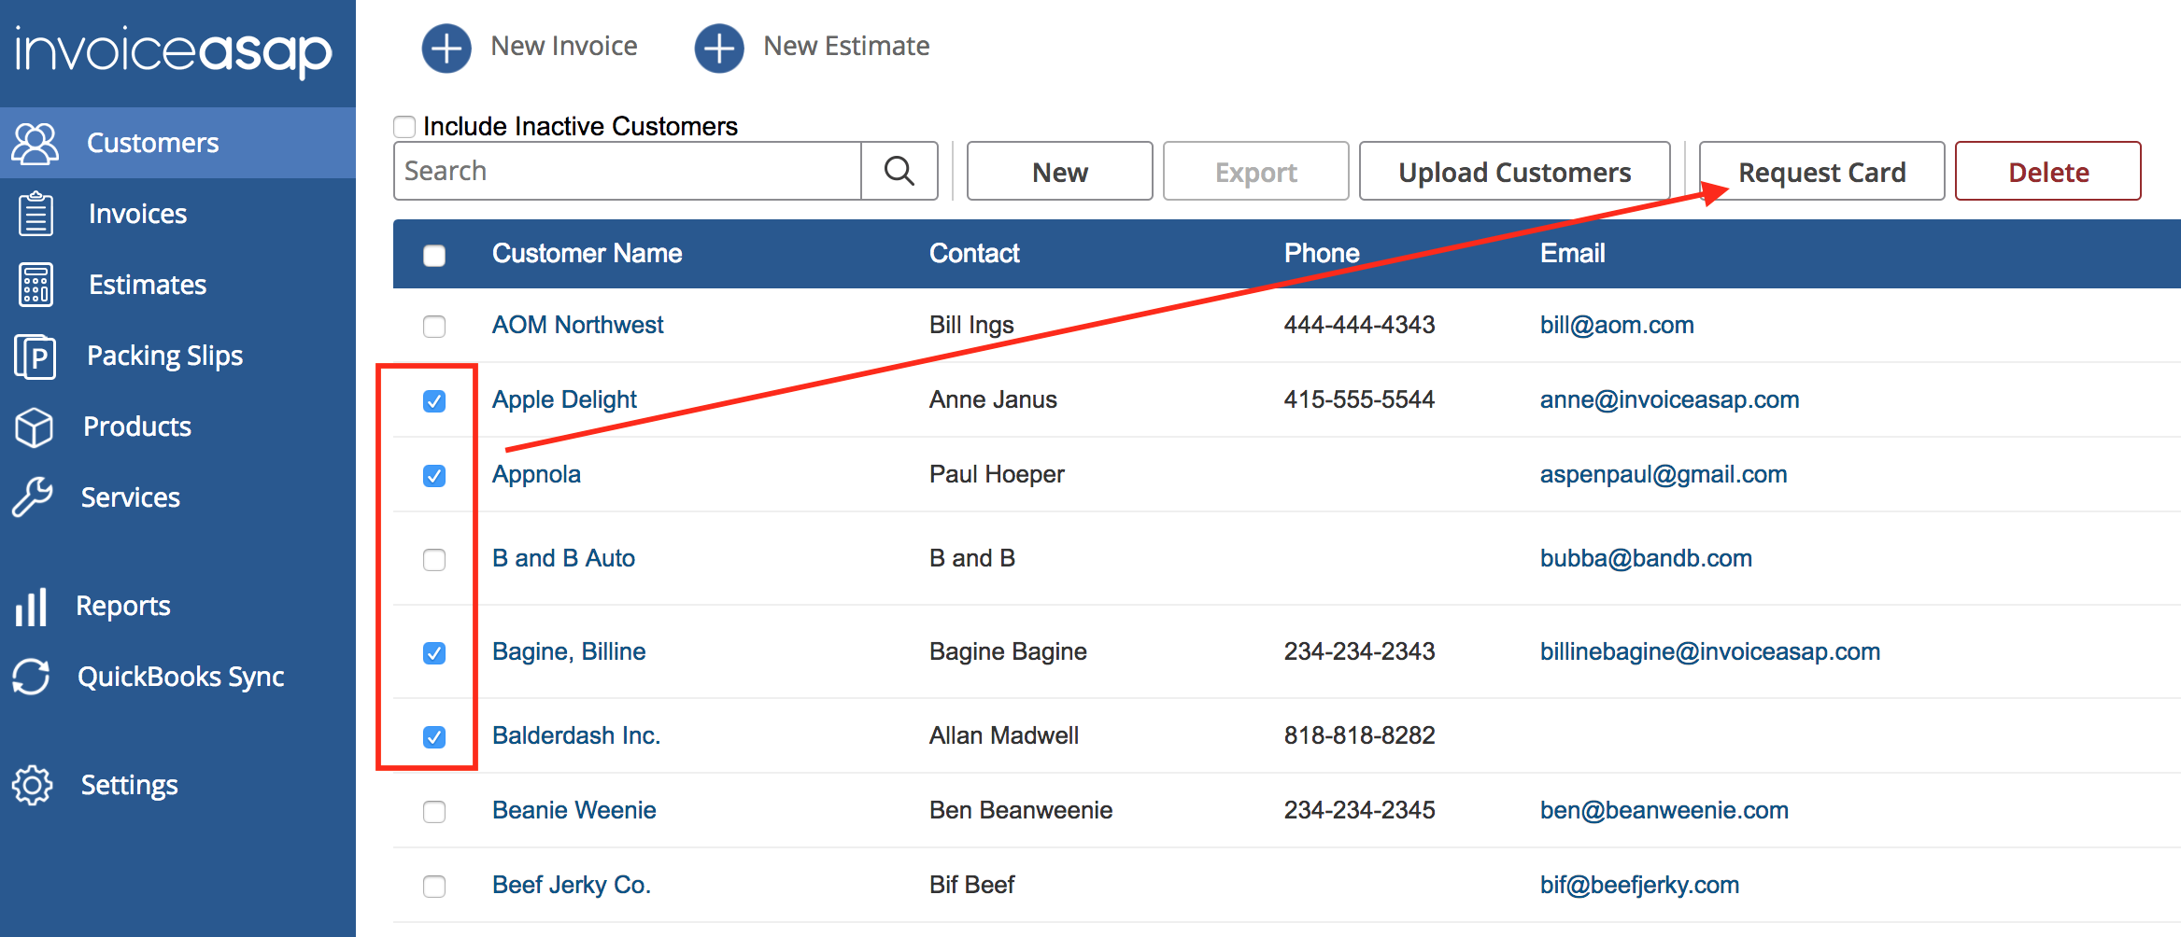Click the New Invoice plus icon

pos(446,48)
